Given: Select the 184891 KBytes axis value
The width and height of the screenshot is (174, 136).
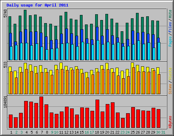Looking at the screenshot, I should [x=5, y=102].
